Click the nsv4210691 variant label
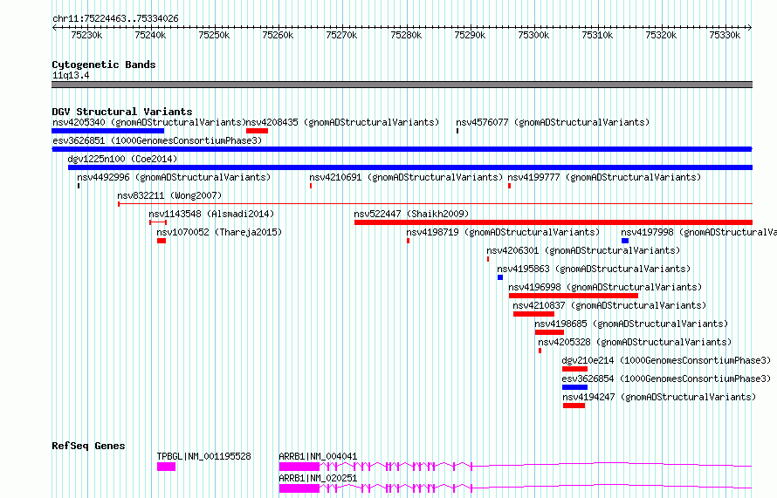This screenshot has height=498, width=777. click(x=406, y=177)
